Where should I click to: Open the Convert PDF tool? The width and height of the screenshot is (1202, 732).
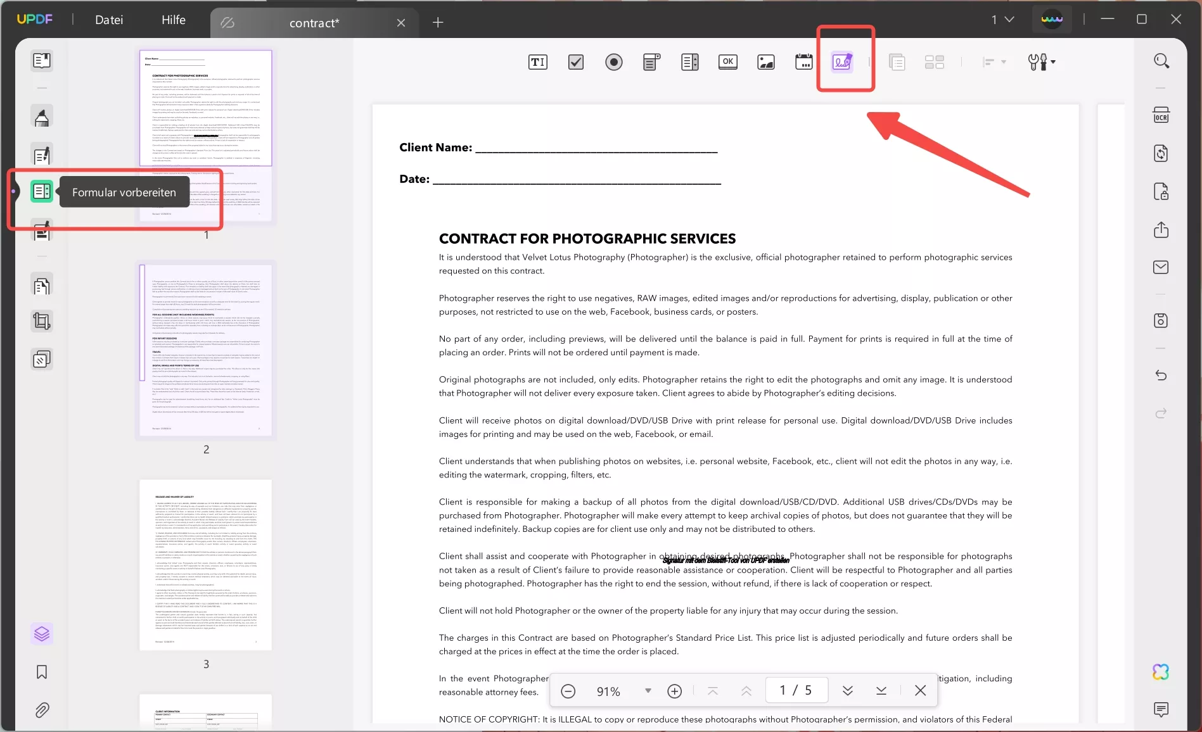tap(1161, 153)
